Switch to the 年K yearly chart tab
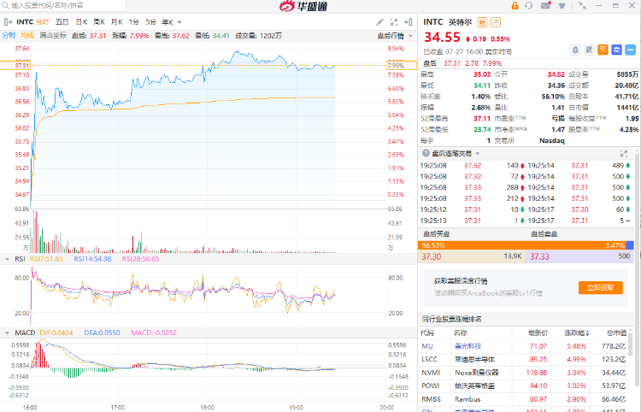 [168, 22]
